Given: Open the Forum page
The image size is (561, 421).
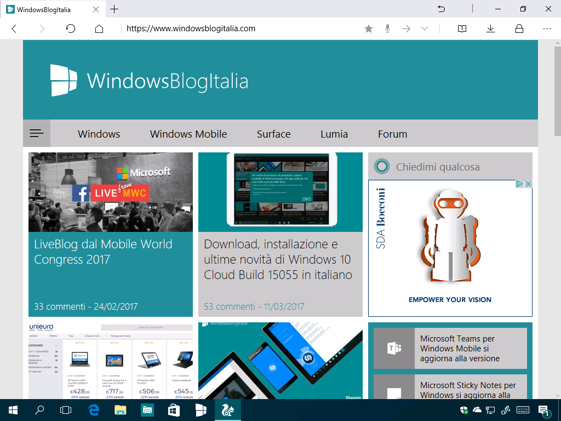Looking at the screenshot, I should coord(392,134).
